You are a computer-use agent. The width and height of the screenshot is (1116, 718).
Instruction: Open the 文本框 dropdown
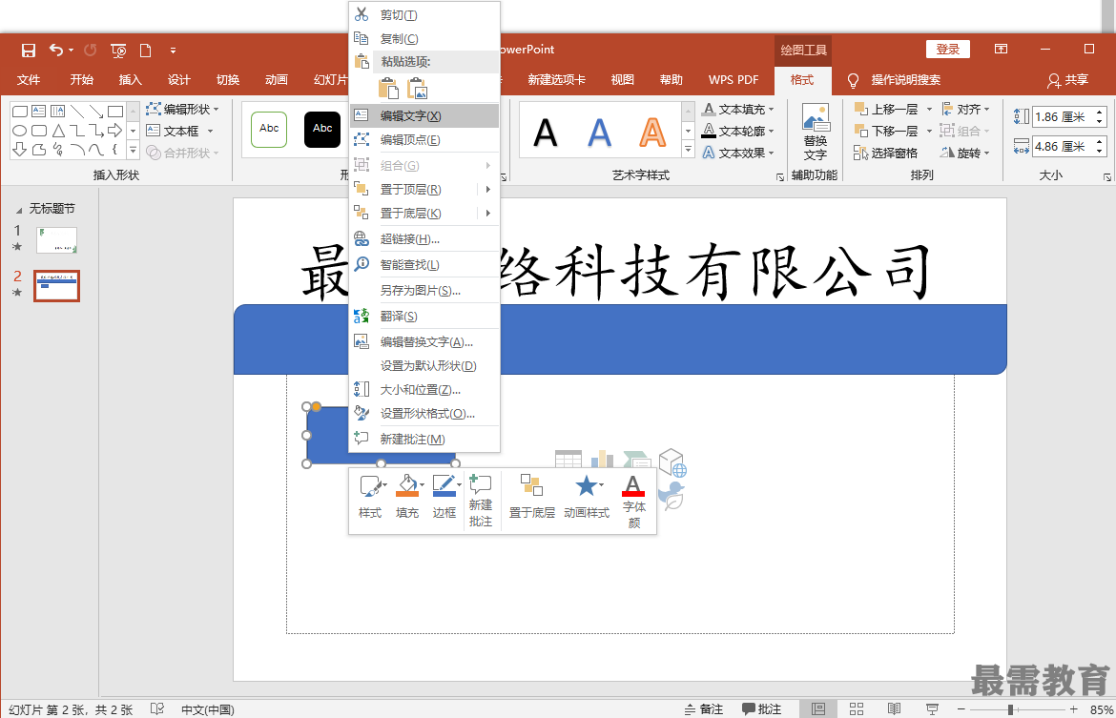click(x=180, y=131)
